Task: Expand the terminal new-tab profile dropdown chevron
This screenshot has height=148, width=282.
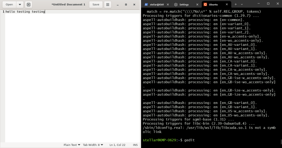Action: (242, 4)
